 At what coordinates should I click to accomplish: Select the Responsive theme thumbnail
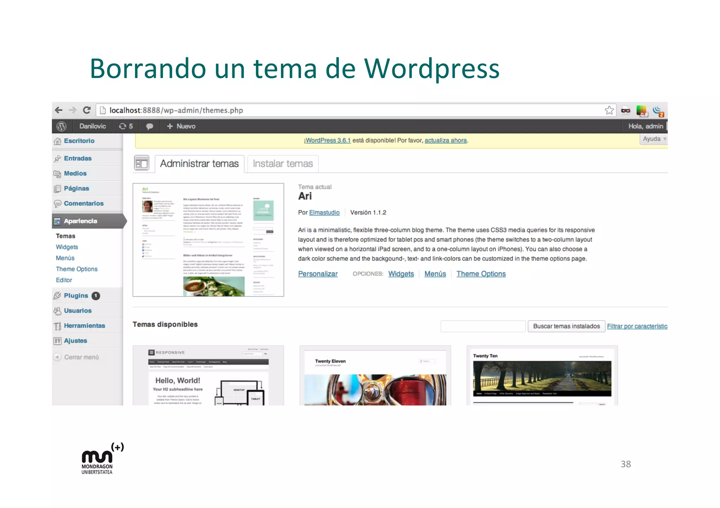(x=208, y=376)
